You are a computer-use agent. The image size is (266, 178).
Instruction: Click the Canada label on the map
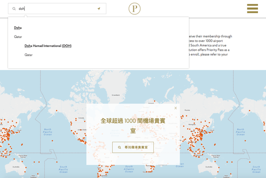coord(81,118)
